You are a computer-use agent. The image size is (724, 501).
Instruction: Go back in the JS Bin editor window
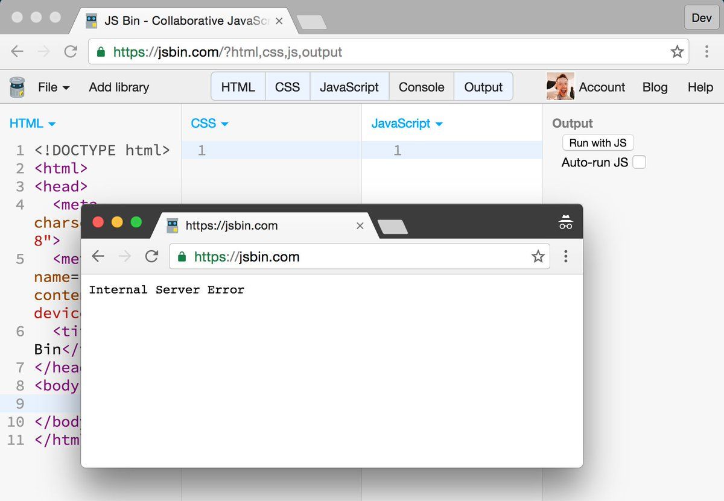pos(17,52)
